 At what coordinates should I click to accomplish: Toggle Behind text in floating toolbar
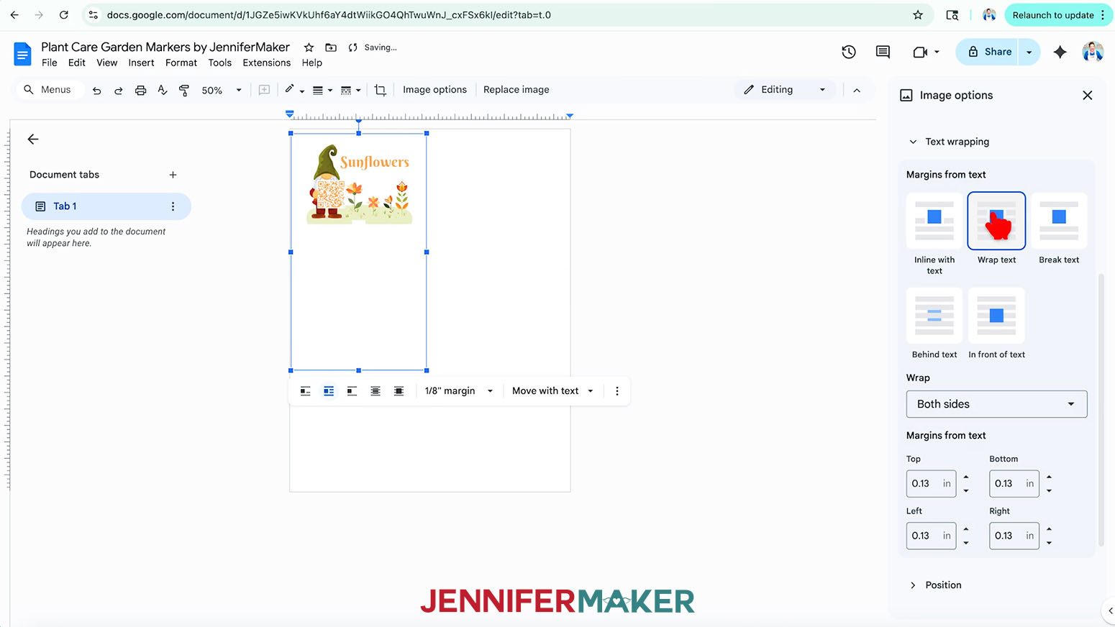376,391
